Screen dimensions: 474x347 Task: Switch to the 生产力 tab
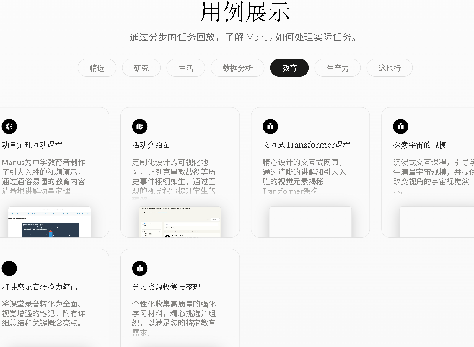[x=338, y=68]
